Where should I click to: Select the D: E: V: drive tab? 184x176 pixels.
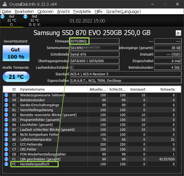pos(35,21)
